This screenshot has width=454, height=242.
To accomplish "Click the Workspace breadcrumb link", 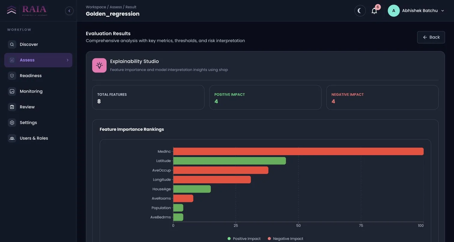I will tap(96, 7).
